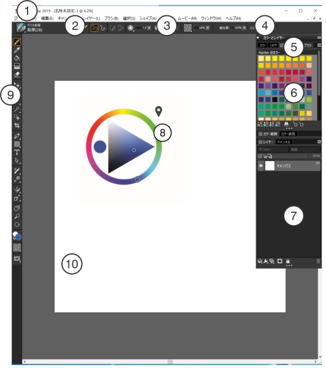The width and height of the screenshot is (326, 368).
Task: Click the pin icon beside the color wheel
Action: [159, 111]
